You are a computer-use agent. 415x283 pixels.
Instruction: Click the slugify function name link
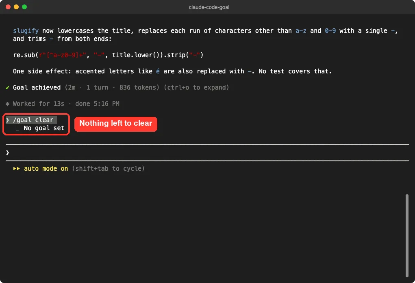pyautogui.click(x=26, y=31)
